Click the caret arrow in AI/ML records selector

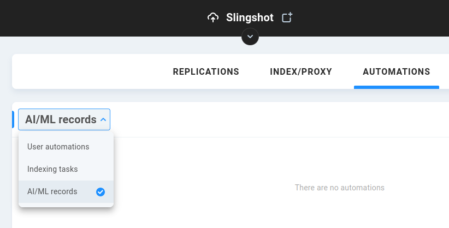[103, 120]
